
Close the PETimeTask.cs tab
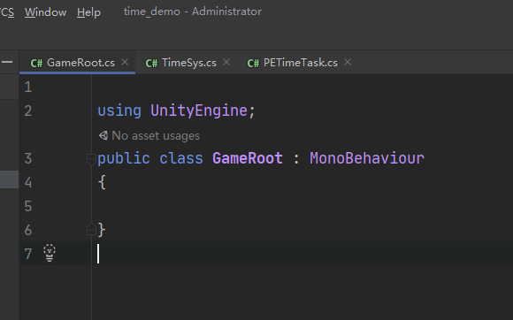point(348,62)
